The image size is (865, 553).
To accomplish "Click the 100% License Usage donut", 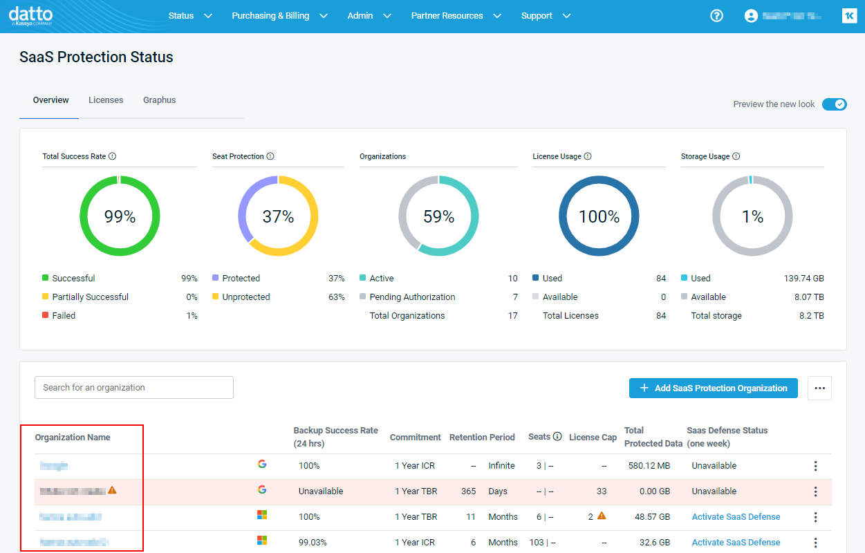I will pyautogui.click(x=599, y=216).
